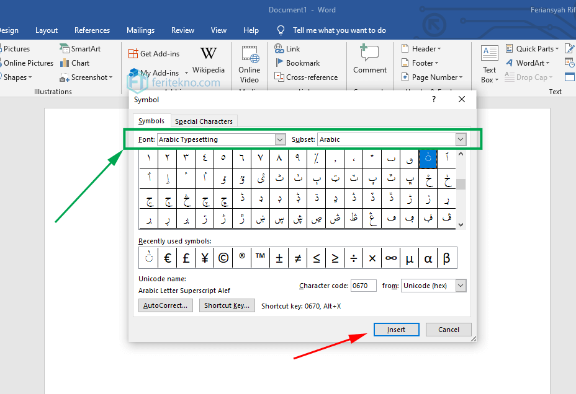The width and height of the screenshot is (576, 394).
Task: Open the Review ribbon tab
Action: [x=182, y=30]
